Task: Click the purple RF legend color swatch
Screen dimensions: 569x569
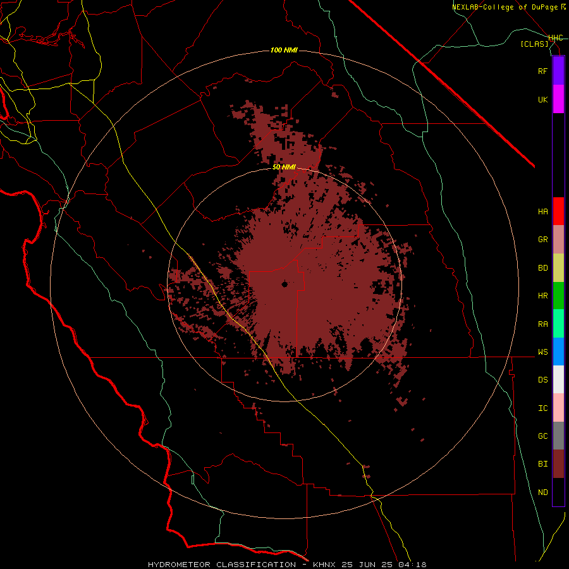Action: pos(558,71)
